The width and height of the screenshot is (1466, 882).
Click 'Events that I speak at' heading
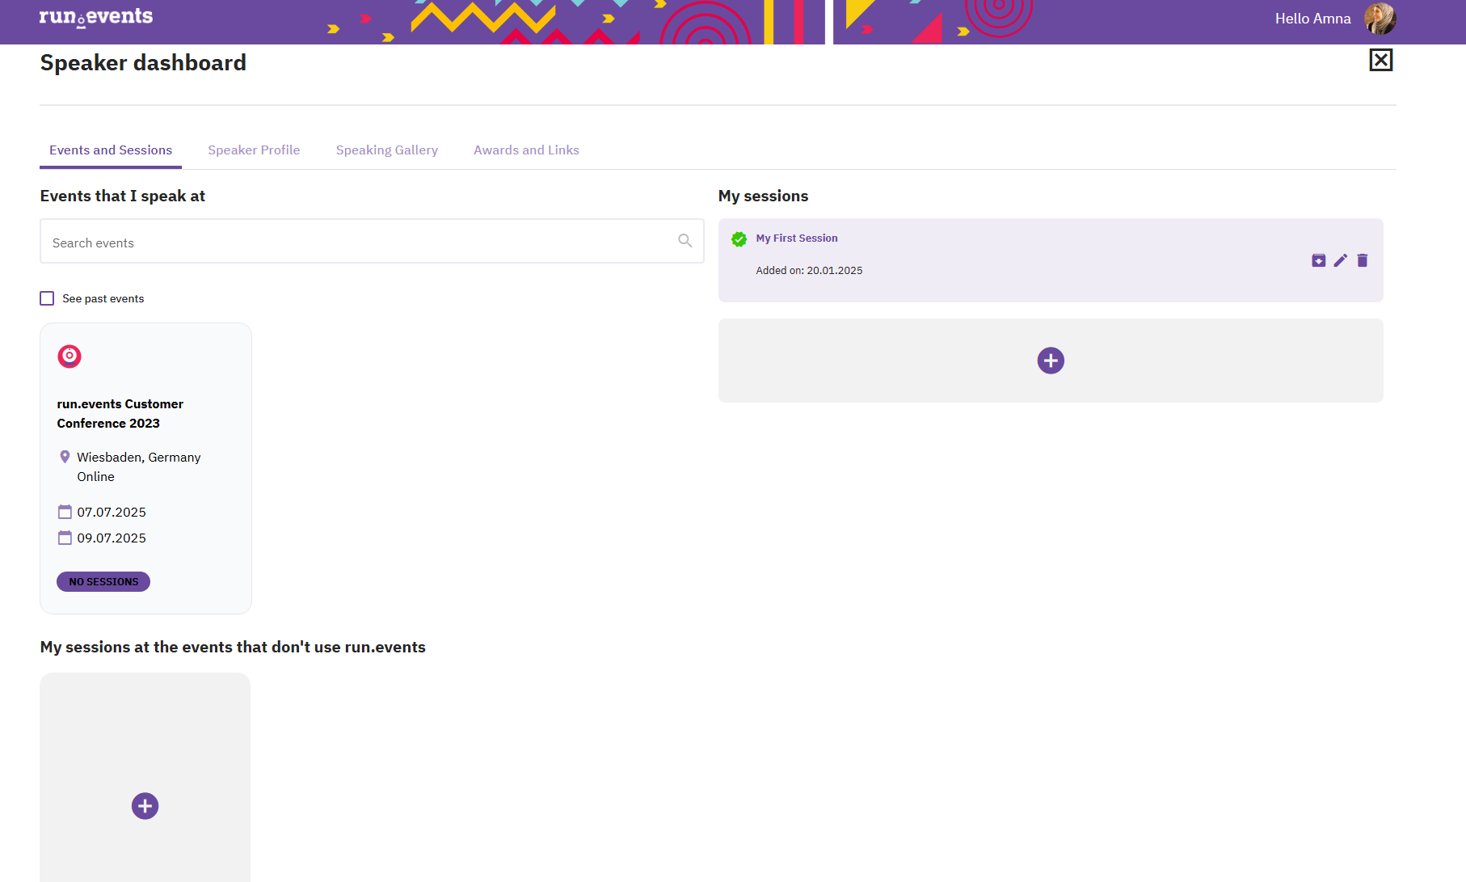click(123, 196)
